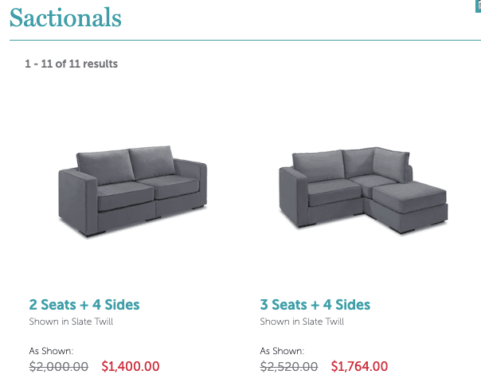Open the 3 Seats + 4 Sides product link

(315, 305)
